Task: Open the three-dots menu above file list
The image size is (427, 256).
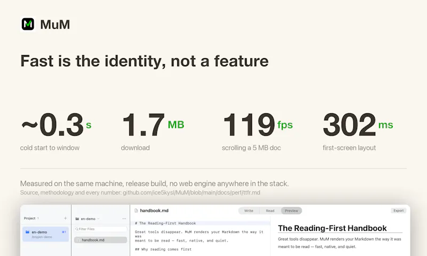Action: pyautogui.click(x=124, y=219)
